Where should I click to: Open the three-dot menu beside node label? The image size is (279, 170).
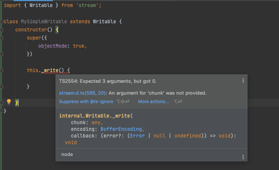pos(243,157)
